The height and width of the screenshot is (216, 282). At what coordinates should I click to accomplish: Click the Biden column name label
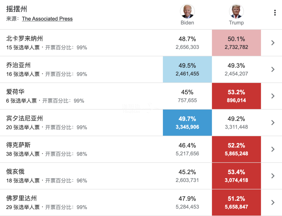187,23
